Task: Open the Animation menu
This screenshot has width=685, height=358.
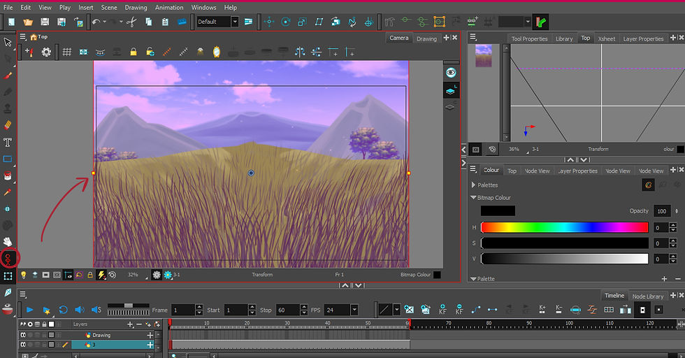Action: pos(169,8)
